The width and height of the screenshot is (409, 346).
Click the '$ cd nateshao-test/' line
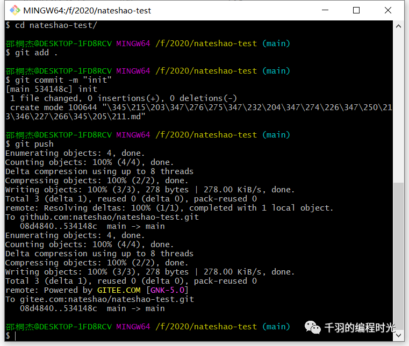52,25
